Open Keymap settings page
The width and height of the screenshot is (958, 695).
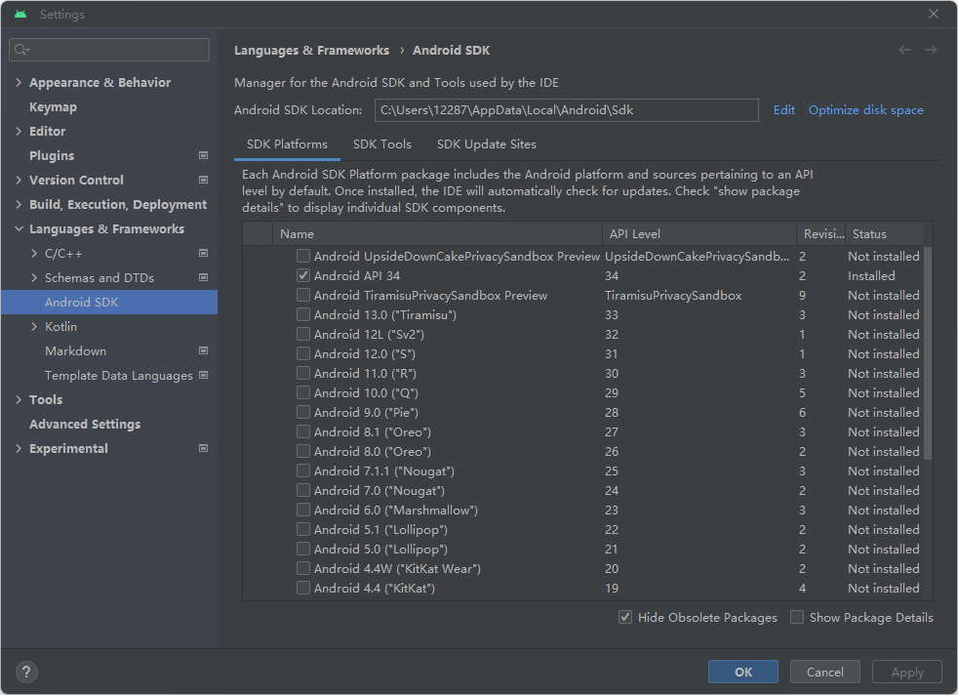[x=53, y=107]
